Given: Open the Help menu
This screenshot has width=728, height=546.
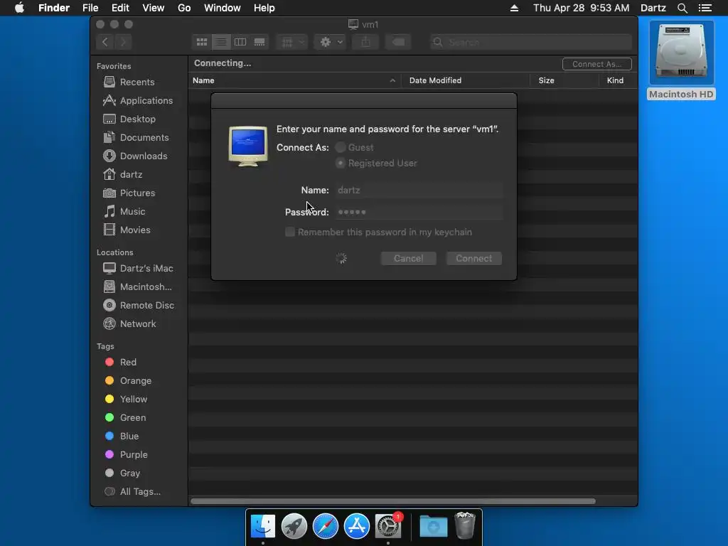Looking at the screenshot, I should tap(264, 8).
